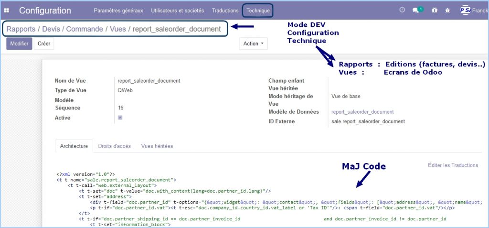The height and width of the screenshot is (228, 489).
Task: Select the QWeb view type value
Action: pos(124,90)
